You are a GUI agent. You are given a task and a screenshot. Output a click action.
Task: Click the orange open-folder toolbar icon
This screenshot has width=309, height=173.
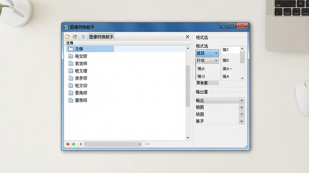68,36
